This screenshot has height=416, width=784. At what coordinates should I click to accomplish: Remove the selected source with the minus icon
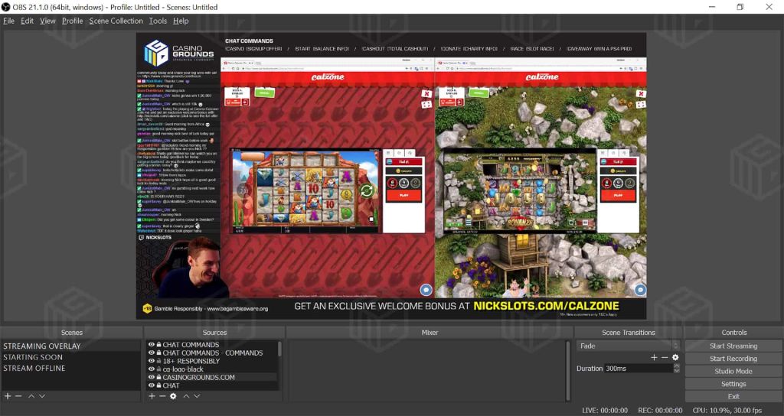click(x=162, y=396)
